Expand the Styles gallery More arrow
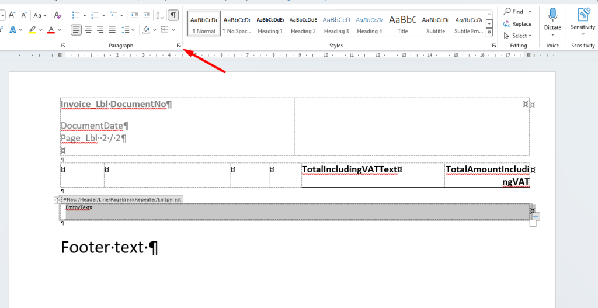This screenshot has height=308, width=598. coord(489,32)
